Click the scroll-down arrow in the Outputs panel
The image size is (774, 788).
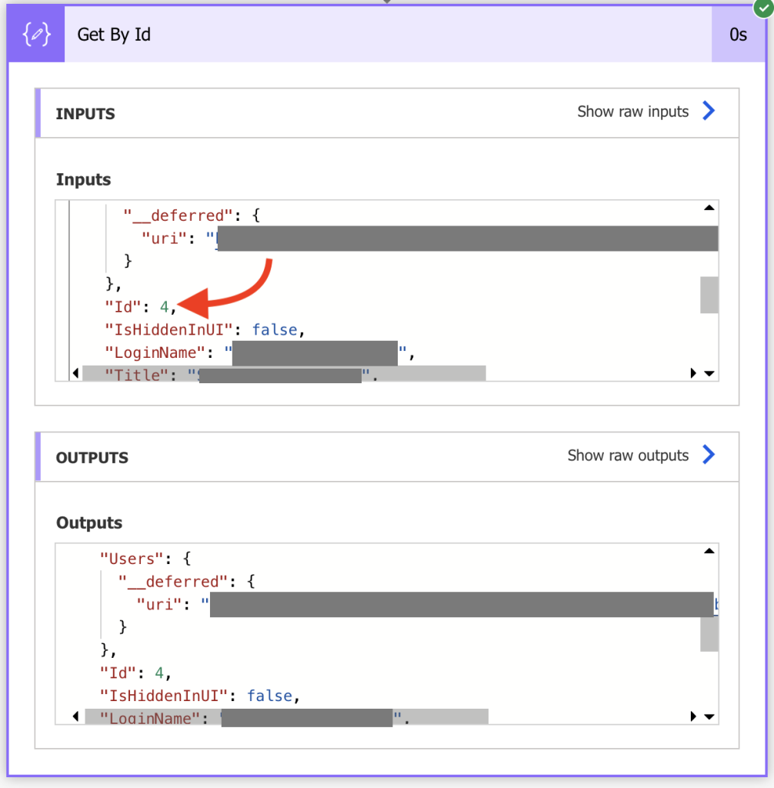pyautogui.click(x=709, y=716)
